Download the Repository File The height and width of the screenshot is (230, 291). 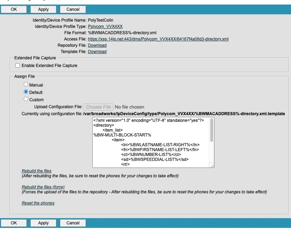coord(97,45)
